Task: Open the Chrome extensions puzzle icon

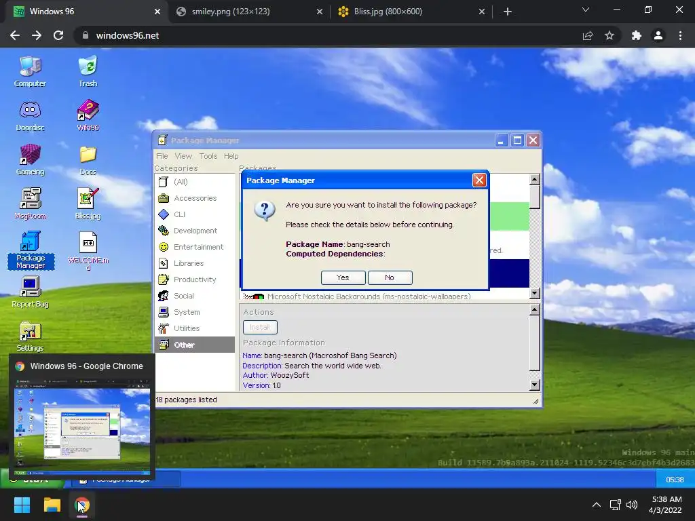Action: click(x=637, y=36)
